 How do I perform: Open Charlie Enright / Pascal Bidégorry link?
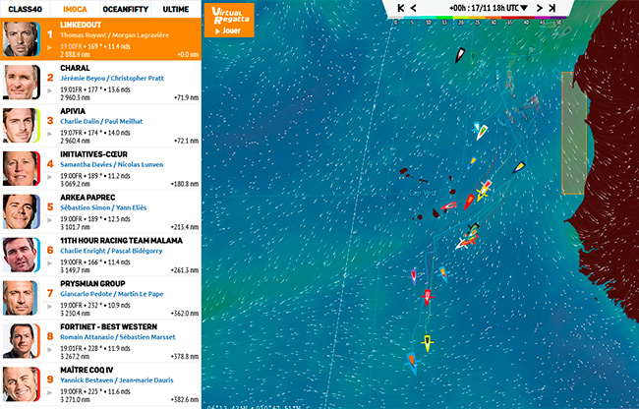coord(111,251)
